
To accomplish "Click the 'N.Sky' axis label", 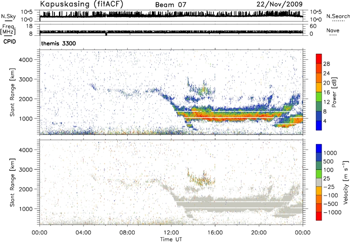I will coord(8,16).
